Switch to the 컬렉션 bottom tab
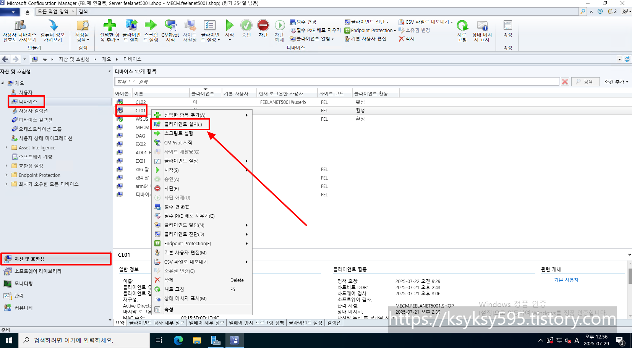 point(334,323)
